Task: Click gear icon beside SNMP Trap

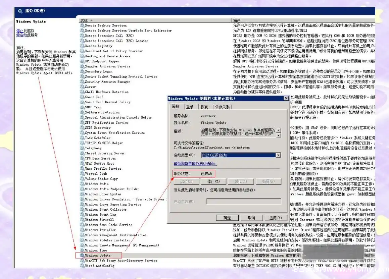Action: 82,107
